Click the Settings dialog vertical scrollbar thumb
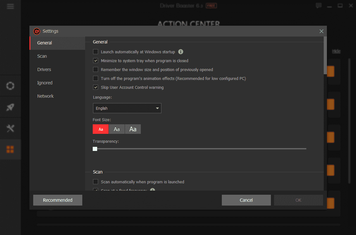 (325, 55)
